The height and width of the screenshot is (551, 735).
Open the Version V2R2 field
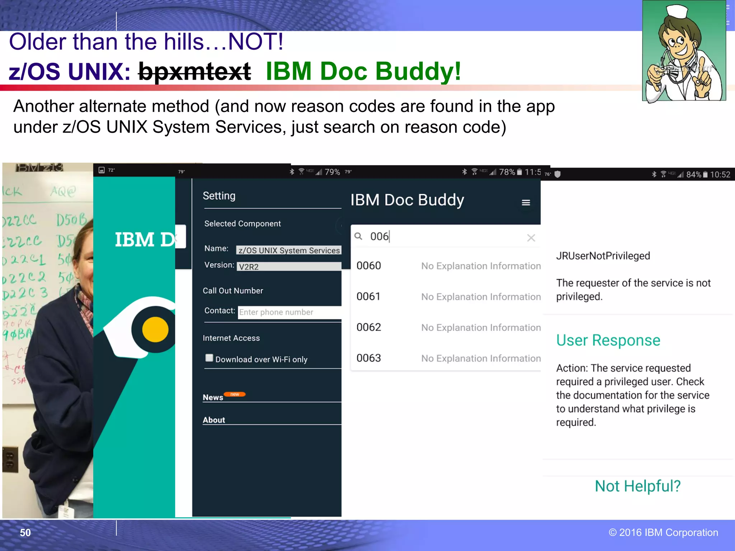coord(289,267)
